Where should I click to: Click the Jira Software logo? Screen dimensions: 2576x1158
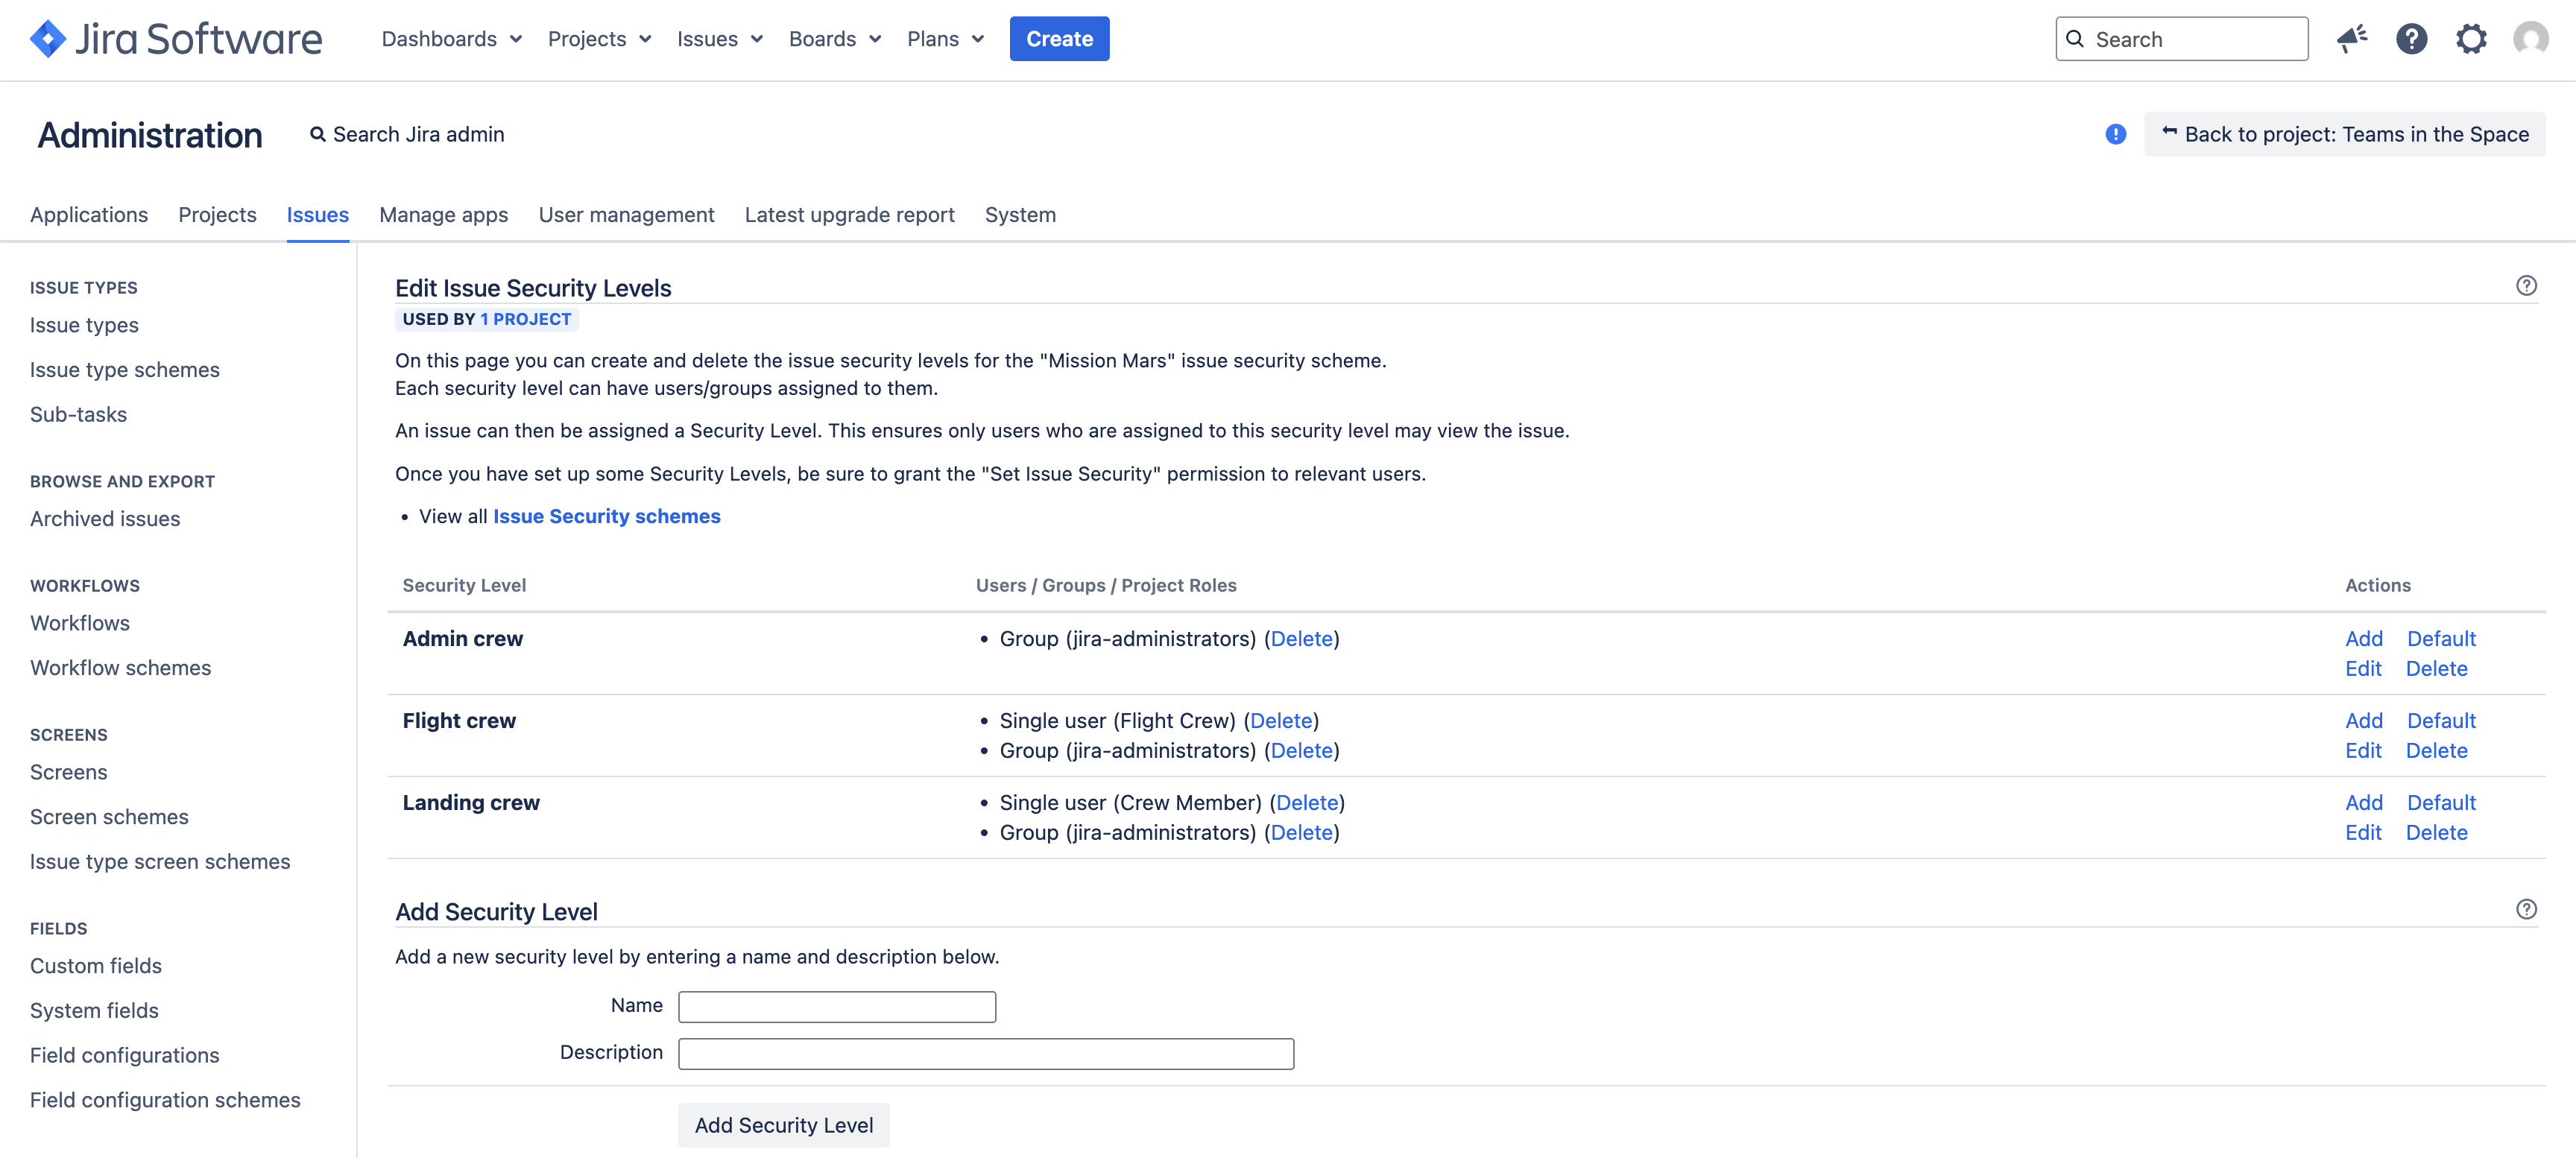[176, 39]
